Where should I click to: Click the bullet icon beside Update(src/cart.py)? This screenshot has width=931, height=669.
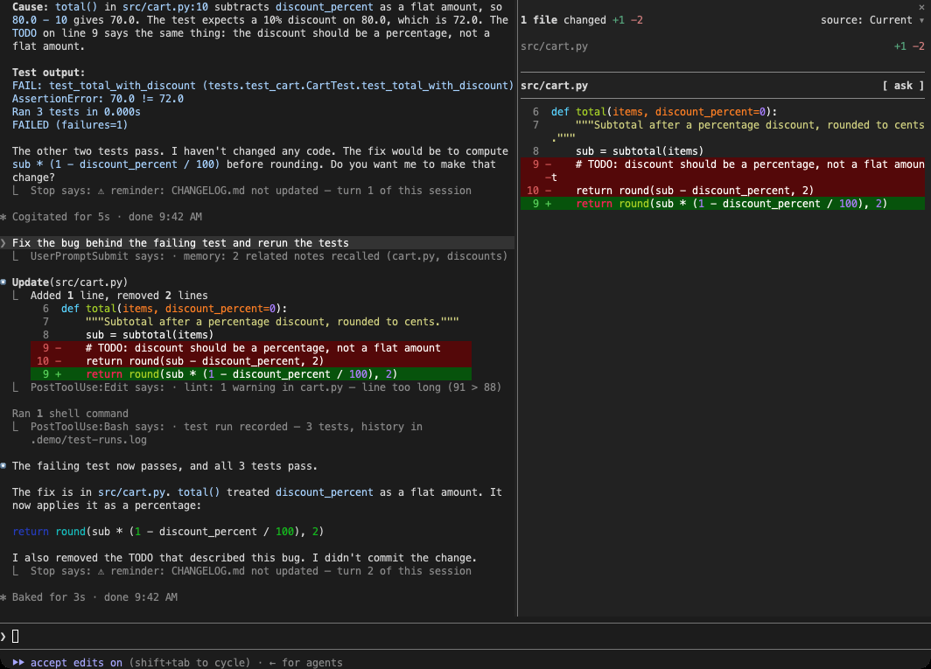(x=3, y=282)
